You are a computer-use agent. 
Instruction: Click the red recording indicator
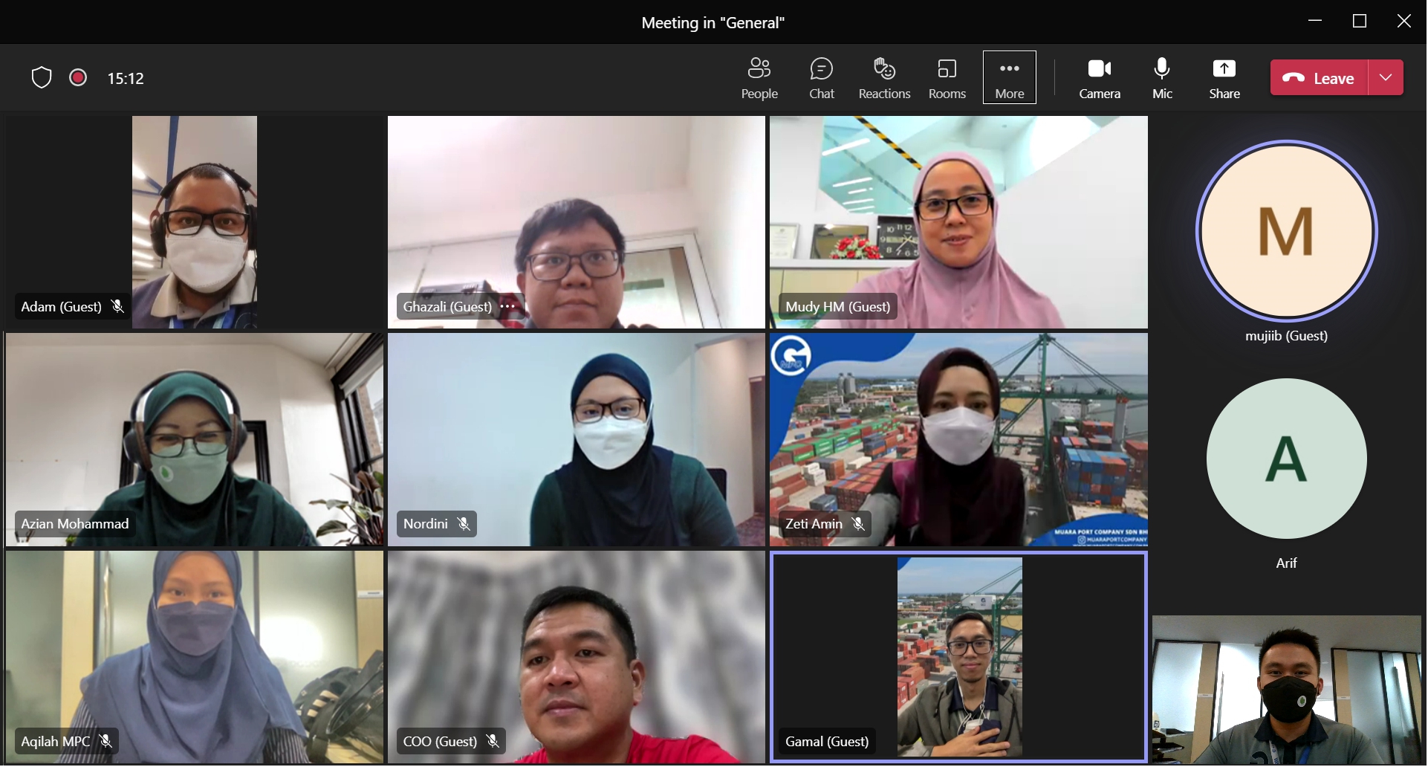pos(78,77)
